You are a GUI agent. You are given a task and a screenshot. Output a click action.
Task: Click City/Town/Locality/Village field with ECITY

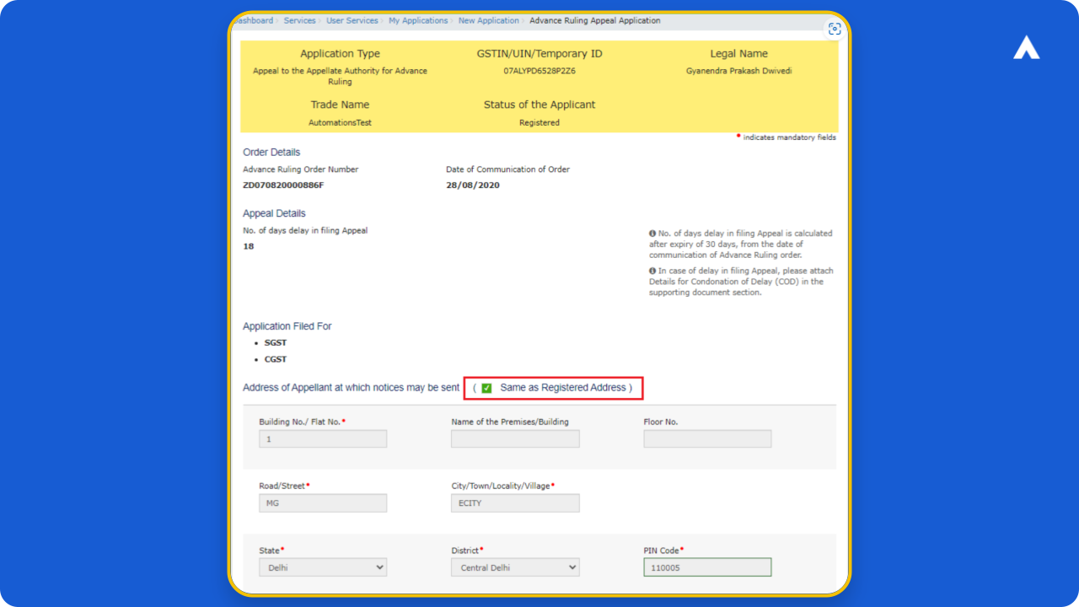click(x=515, y=503)
